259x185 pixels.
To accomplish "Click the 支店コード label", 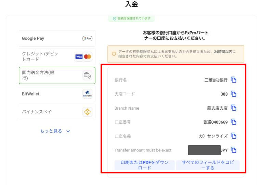I will click(125, 94).
